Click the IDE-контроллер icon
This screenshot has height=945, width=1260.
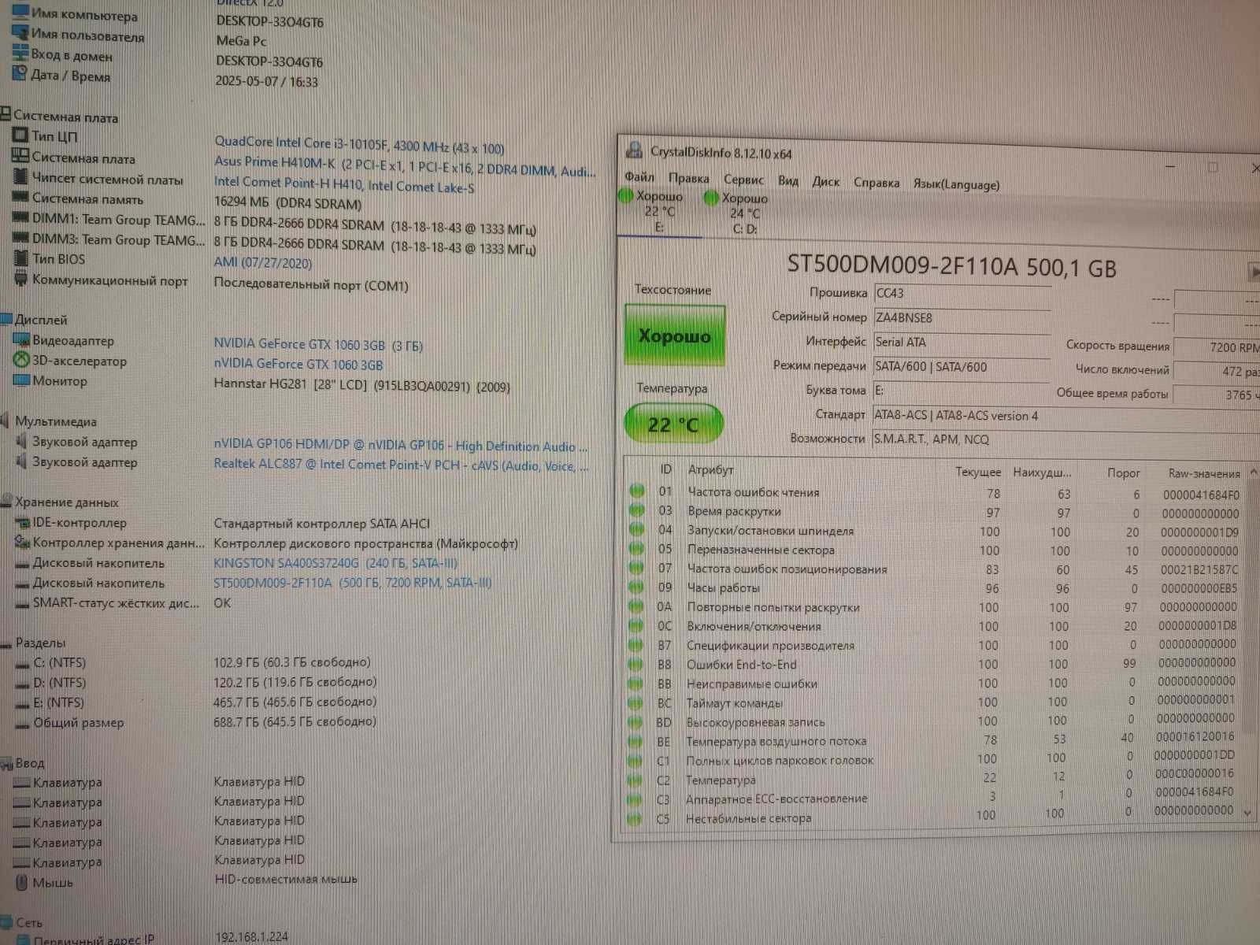click(23, 521)
